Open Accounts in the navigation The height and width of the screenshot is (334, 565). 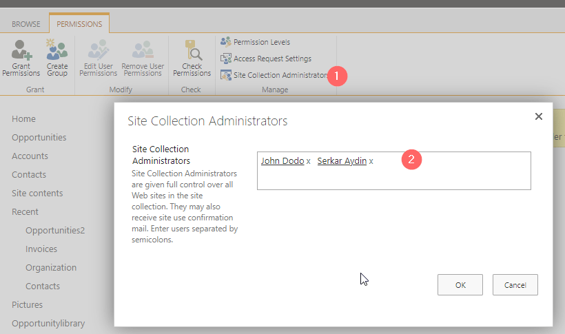tap(30, 156)
